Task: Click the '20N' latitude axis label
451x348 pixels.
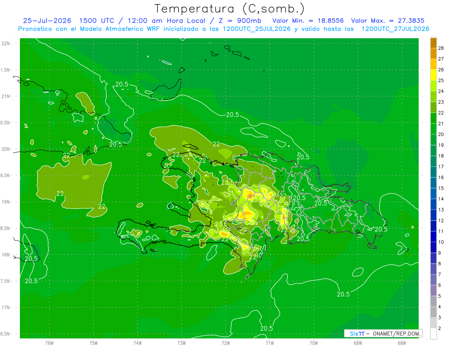Action: [6, 149]
